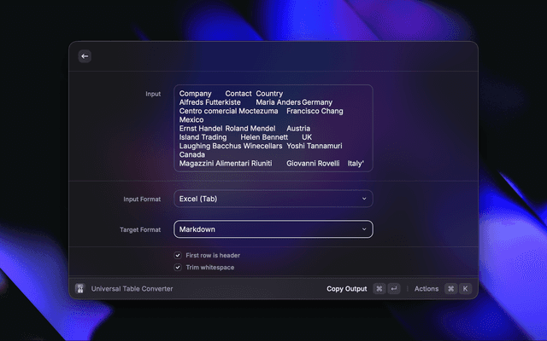Viewport: 547px width, 341px height.
Task: Click the Input label beside the text area
Action: point(152,94)
